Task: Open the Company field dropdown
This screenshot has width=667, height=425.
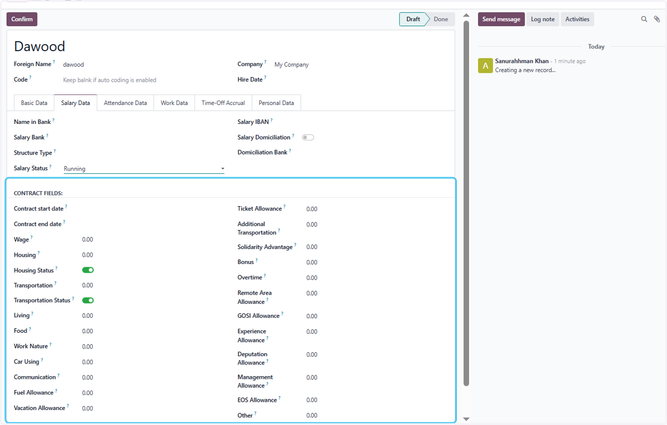Action: pos(360,64)
